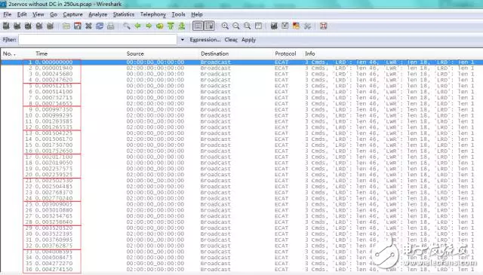This screenshot has width=483, height=275.
Task: Click the Find packet magnifier icon
Action: click(127, 26)
